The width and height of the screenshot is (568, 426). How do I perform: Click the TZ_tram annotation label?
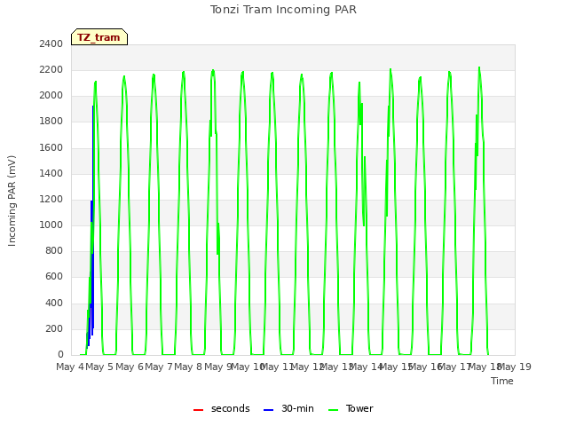99,37
